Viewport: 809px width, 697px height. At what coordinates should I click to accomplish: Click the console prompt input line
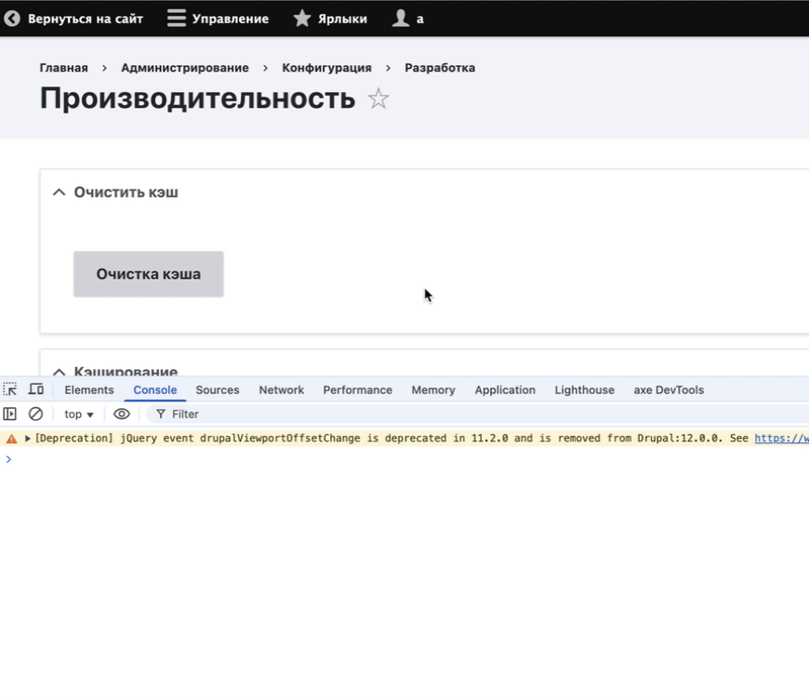404,459
